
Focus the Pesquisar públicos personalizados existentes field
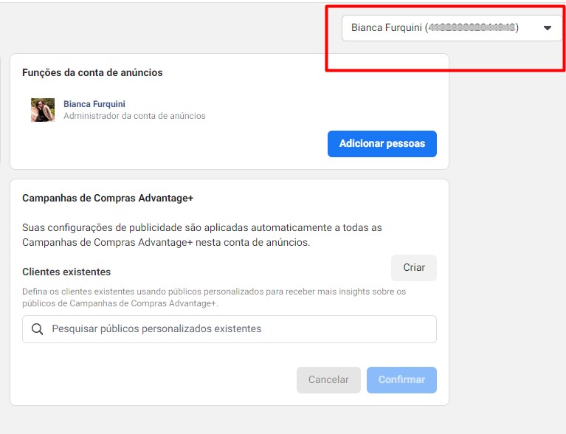(x=229, y=329)
